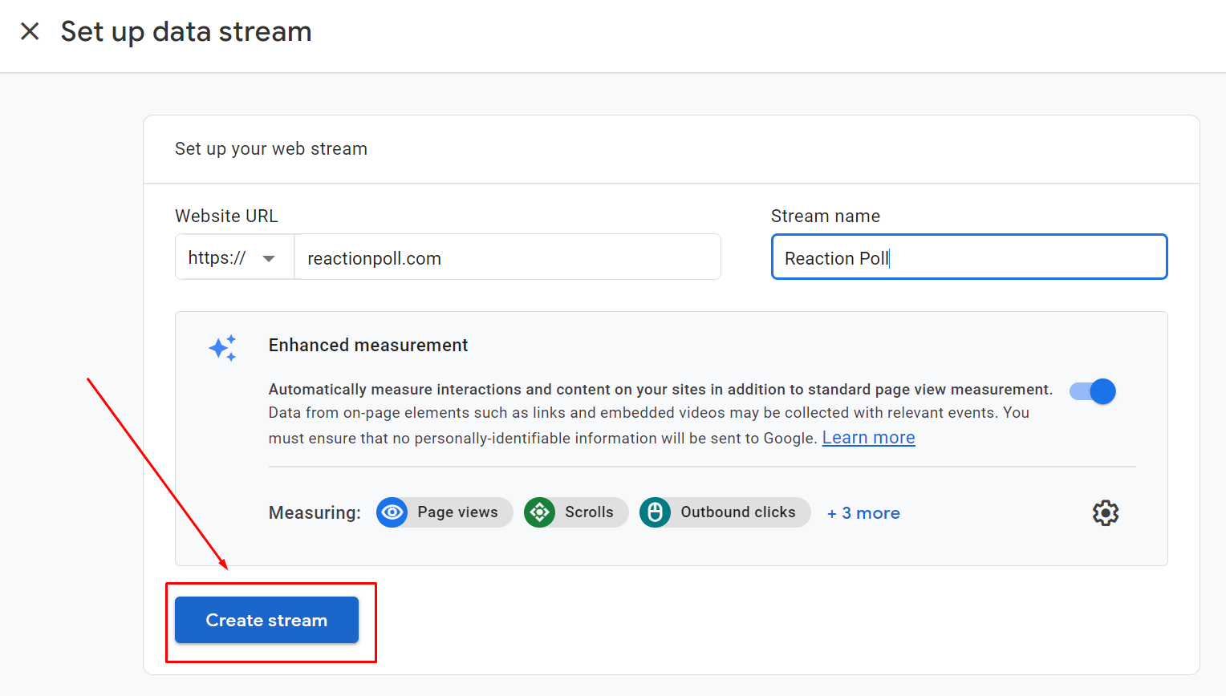Click the Page views eye icon
Viewport: 1226px width, 696px height.
[x=392, y=512]
